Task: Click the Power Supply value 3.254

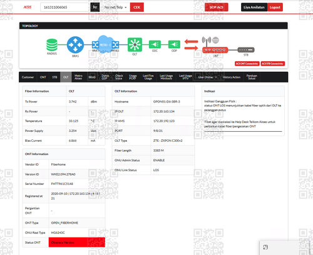Action: [x=73, y=131]
